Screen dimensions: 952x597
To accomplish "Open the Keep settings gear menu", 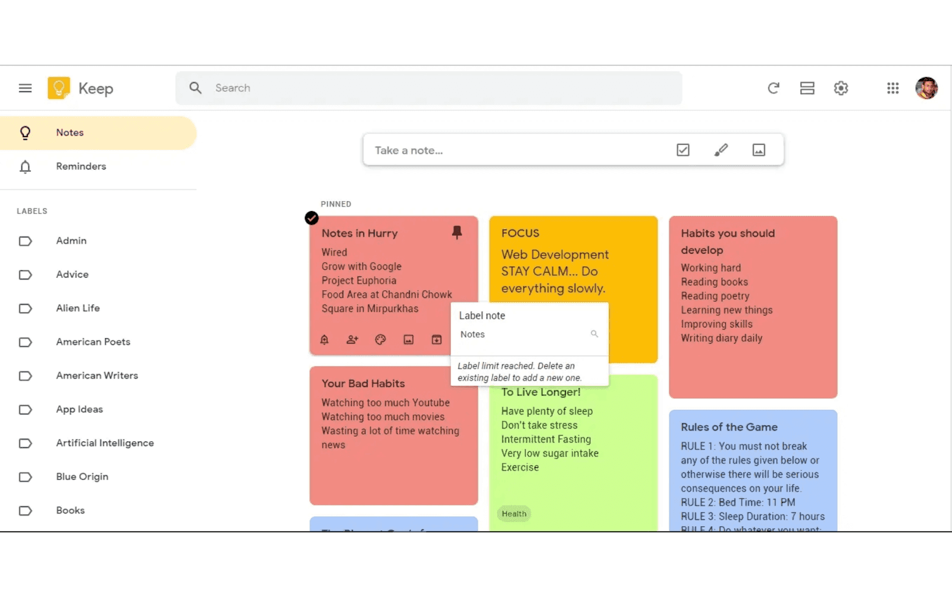I will tap(841, 88).
